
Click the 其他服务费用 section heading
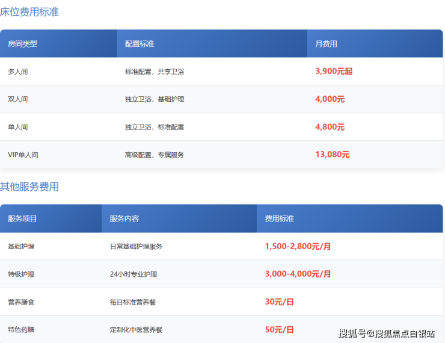tap(29, 187)
